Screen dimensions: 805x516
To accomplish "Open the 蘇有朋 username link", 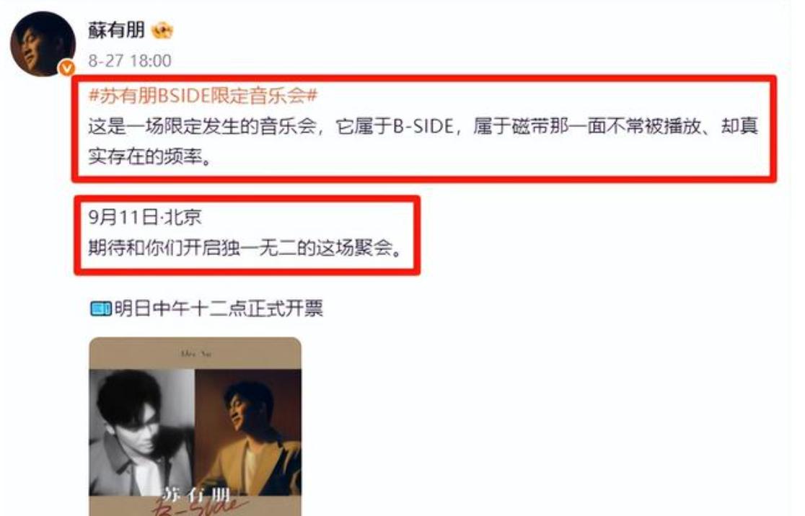I will pyautogui.click(x=117, y=30).
